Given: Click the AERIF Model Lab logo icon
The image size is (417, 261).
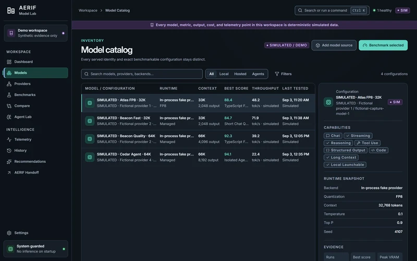Looking at the screenshot, I should (x=11, y=10).
